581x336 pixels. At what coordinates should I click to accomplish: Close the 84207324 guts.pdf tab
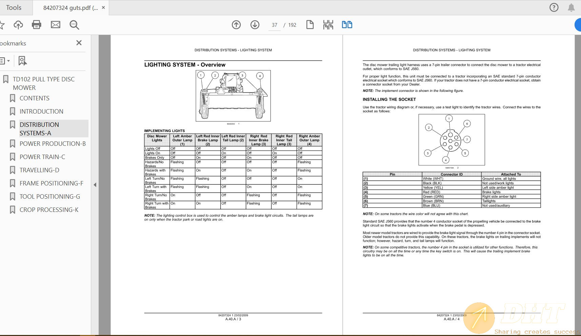[103, 7]
